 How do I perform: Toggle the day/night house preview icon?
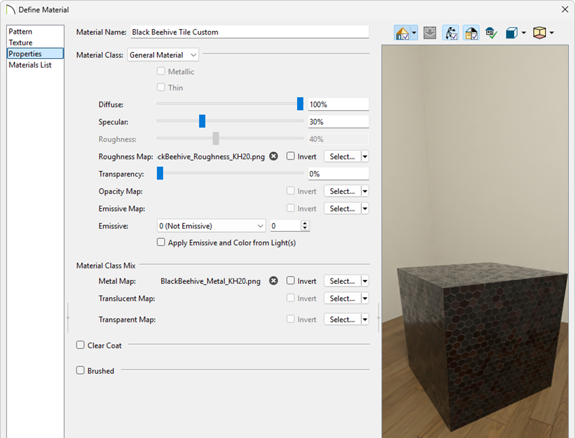click(x=471, y=32)
